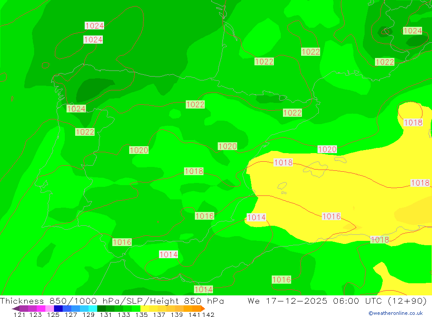Click the legend value 139
Screen dimensions: 432x317
[x=177, y=315]
